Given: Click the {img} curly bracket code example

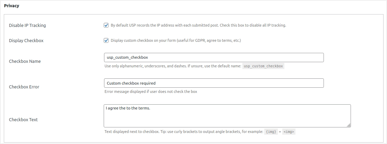Looking at the screenshot, I should pyautogui.click(x=271, y=132).
